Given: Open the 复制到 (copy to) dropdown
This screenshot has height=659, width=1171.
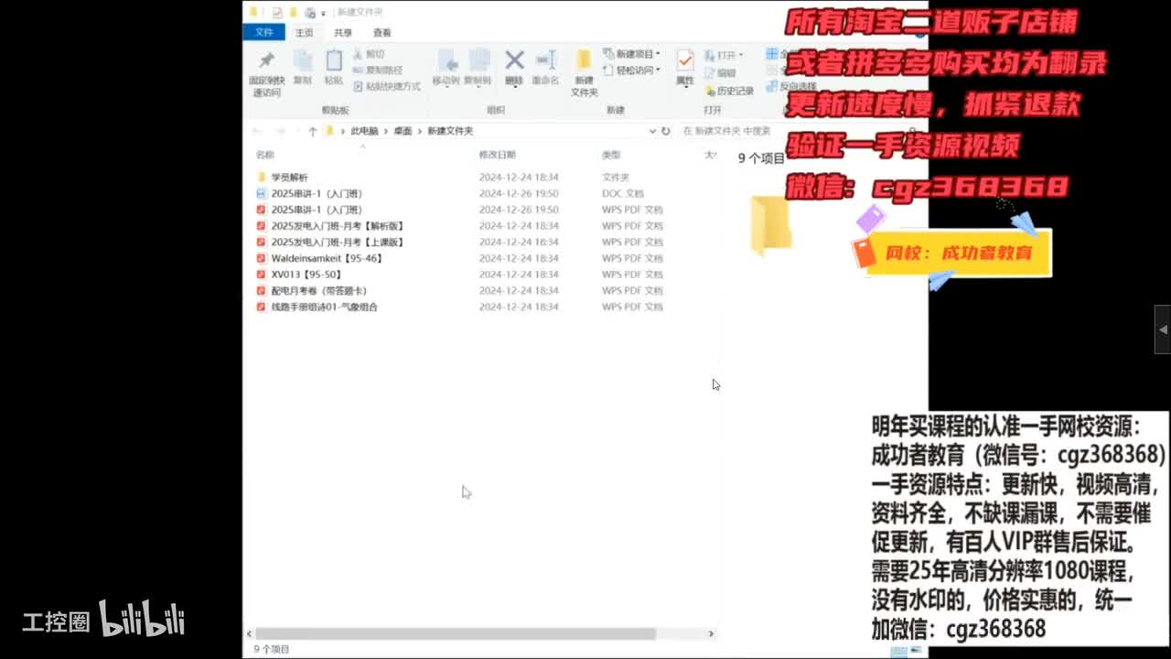Looking at the screenshot, I should [x=478, y=68].
